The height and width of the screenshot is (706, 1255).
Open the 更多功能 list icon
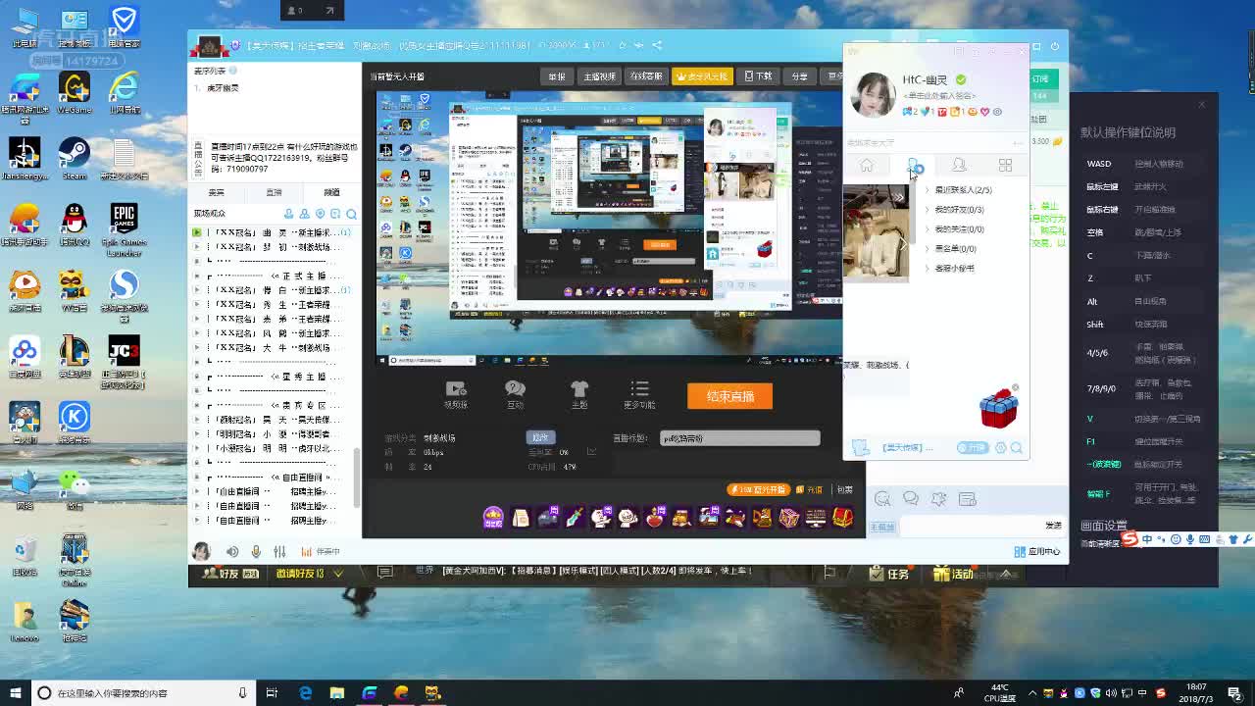point(639,389)
